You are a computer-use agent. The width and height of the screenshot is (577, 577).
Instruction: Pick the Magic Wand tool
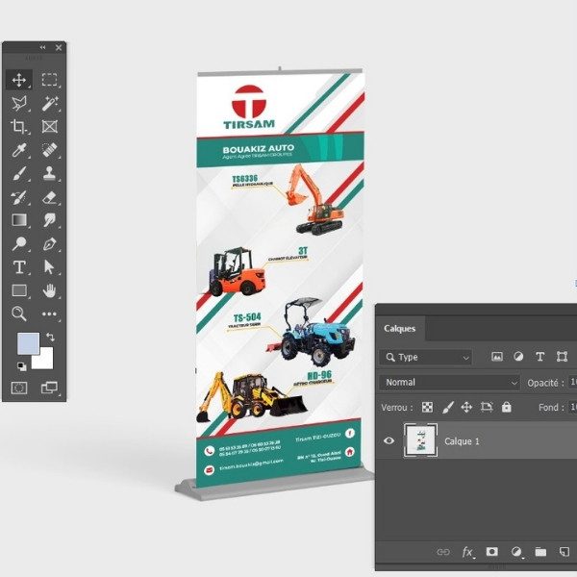(50, 103)
